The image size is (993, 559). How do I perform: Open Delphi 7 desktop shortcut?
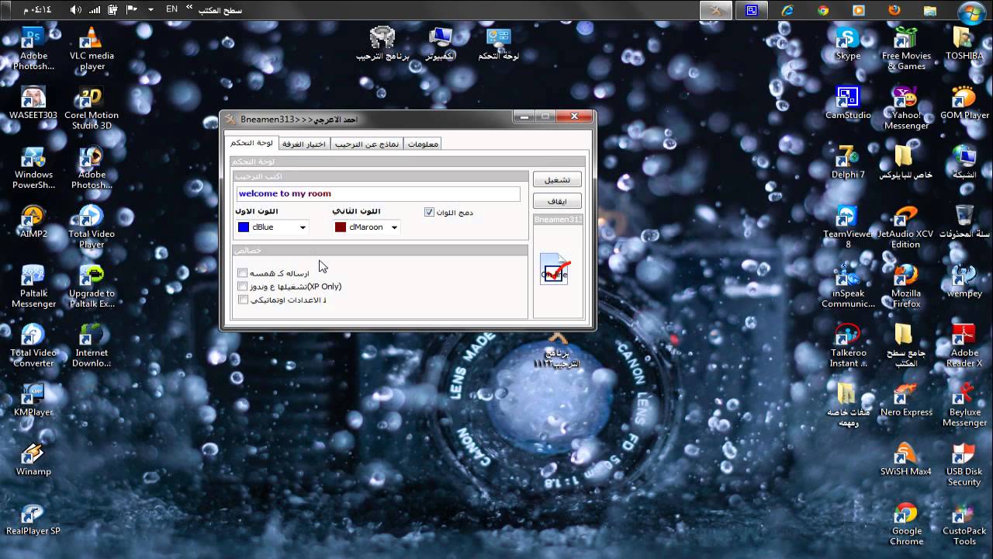pyautogui.click(x=847, y=162)
